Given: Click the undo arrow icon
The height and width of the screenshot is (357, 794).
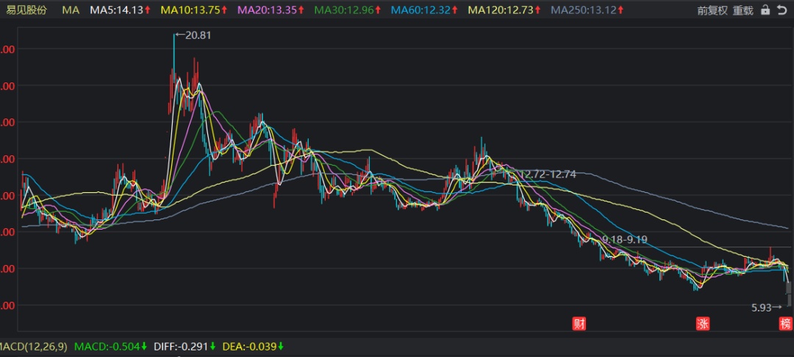Looking at the screenshot, I should point(781,10).
